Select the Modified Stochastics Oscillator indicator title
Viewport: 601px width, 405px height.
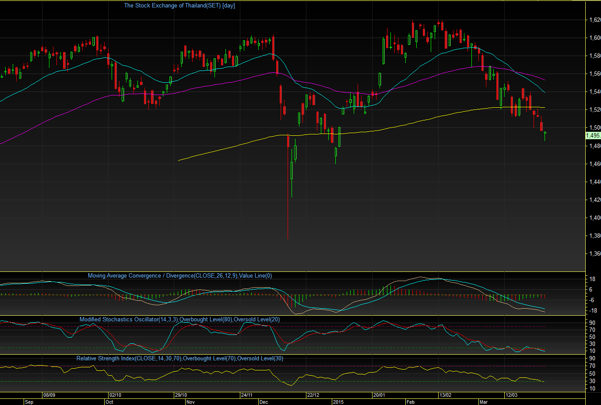click(179, 320)
